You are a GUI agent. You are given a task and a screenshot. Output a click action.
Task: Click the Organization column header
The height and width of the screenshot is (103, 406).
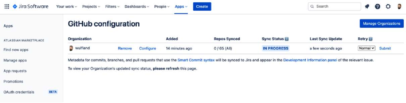[x=80, y=39]
